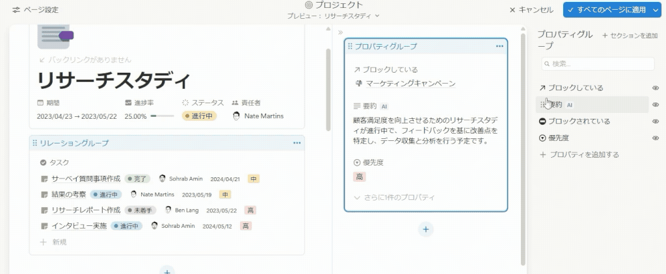
Task: Click page icon of 結果の考察 task
Action: point(44,195)
